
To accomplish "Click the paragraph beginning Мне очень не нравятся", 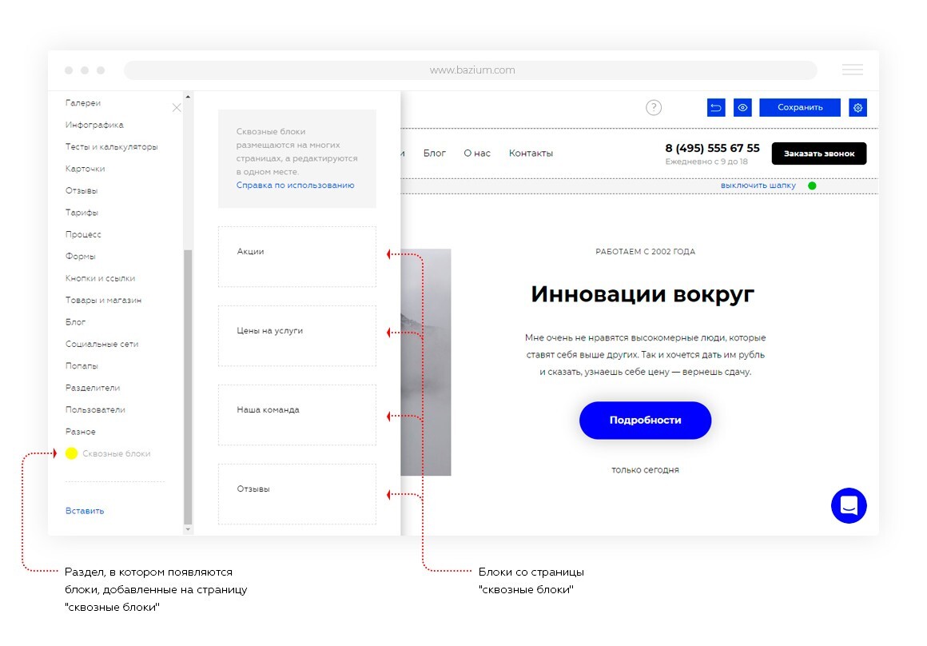I will click(x=645, y=354).
